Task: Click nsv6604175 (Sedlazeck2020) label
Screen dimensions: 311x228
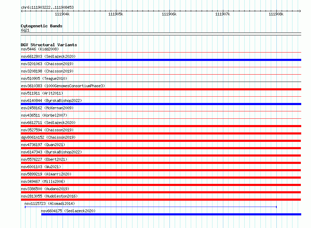Action: coord(68,211)
